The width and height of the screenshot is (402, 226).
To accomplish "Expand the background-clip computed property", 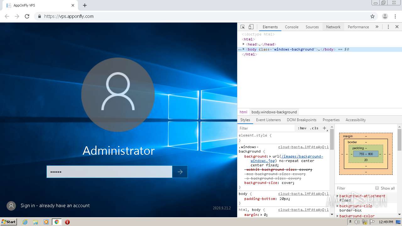I will 338,206.
